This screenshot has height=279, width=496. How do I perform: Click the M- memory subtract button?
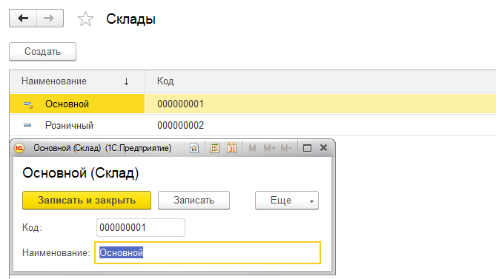[286, 148]
